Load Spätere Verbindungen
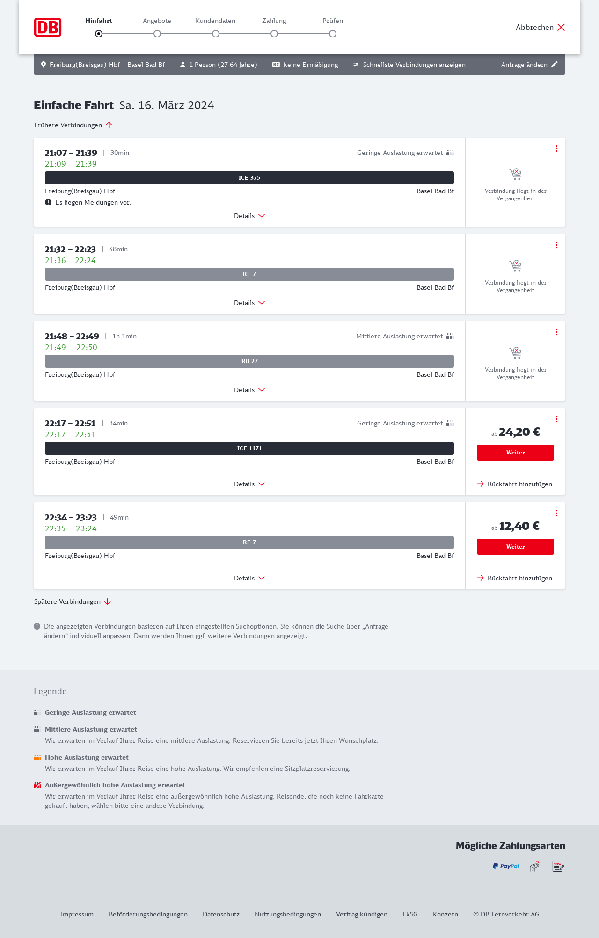The width and height of the screenshot is (599, 938). point(73,601)
